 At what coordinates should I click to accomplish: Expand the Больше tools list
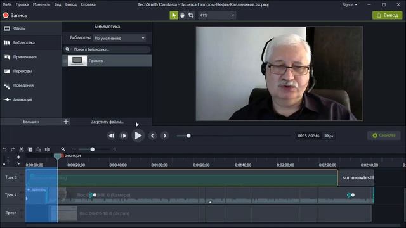point(31,122)
